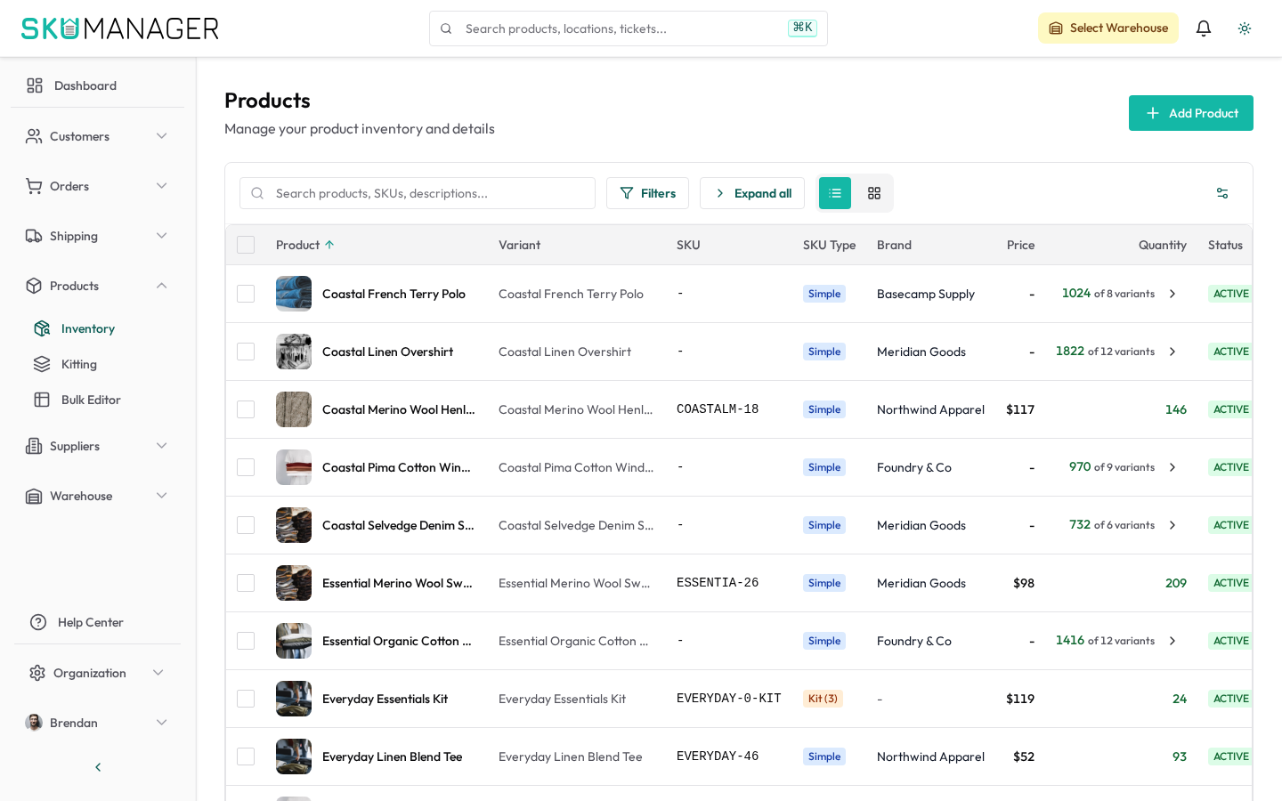Select all rows header checkbox

coord(246,245)
